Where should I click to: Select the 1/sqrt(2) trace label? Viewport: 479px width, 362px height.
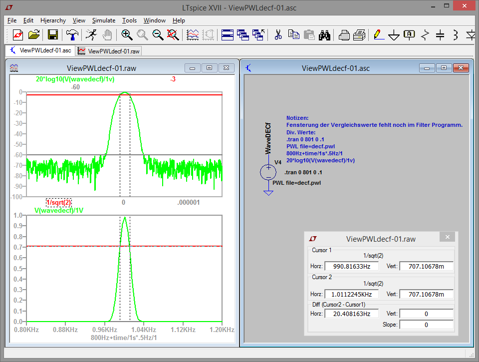(59, 202)
